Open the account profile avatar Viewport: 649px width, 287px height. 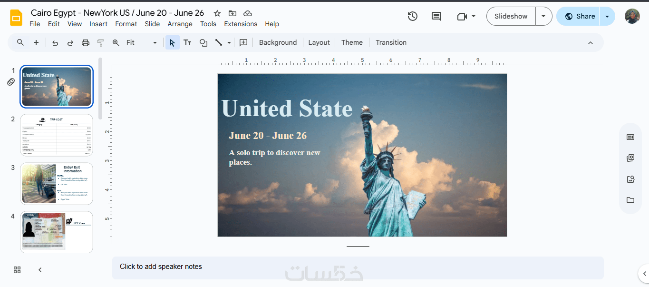[x=632, y=16]
